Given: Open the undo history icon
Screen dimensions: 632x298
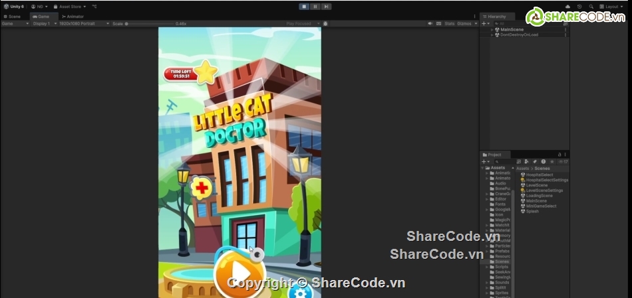Looking at the screenshot, I should tap(579, 7).
